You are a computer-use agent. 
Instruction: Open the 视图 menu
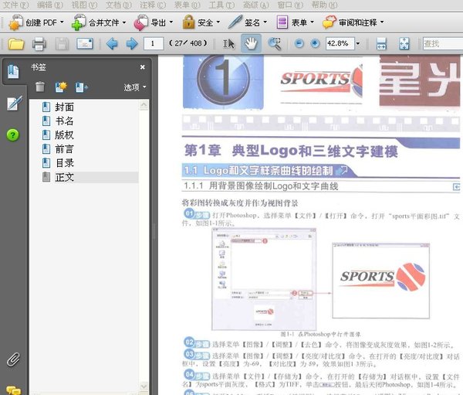pos(84,5)
